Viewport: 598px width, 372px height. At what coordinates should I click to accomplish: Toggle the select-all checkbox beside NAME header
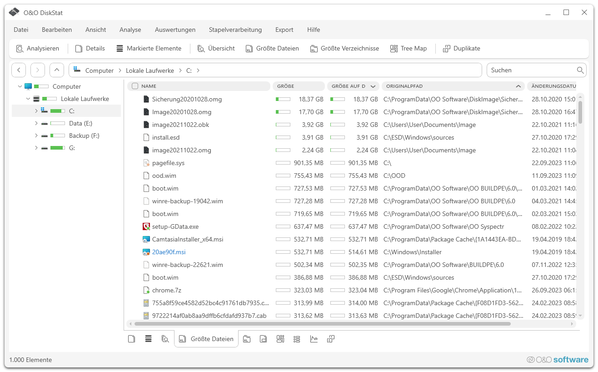(x=135, y=86)
